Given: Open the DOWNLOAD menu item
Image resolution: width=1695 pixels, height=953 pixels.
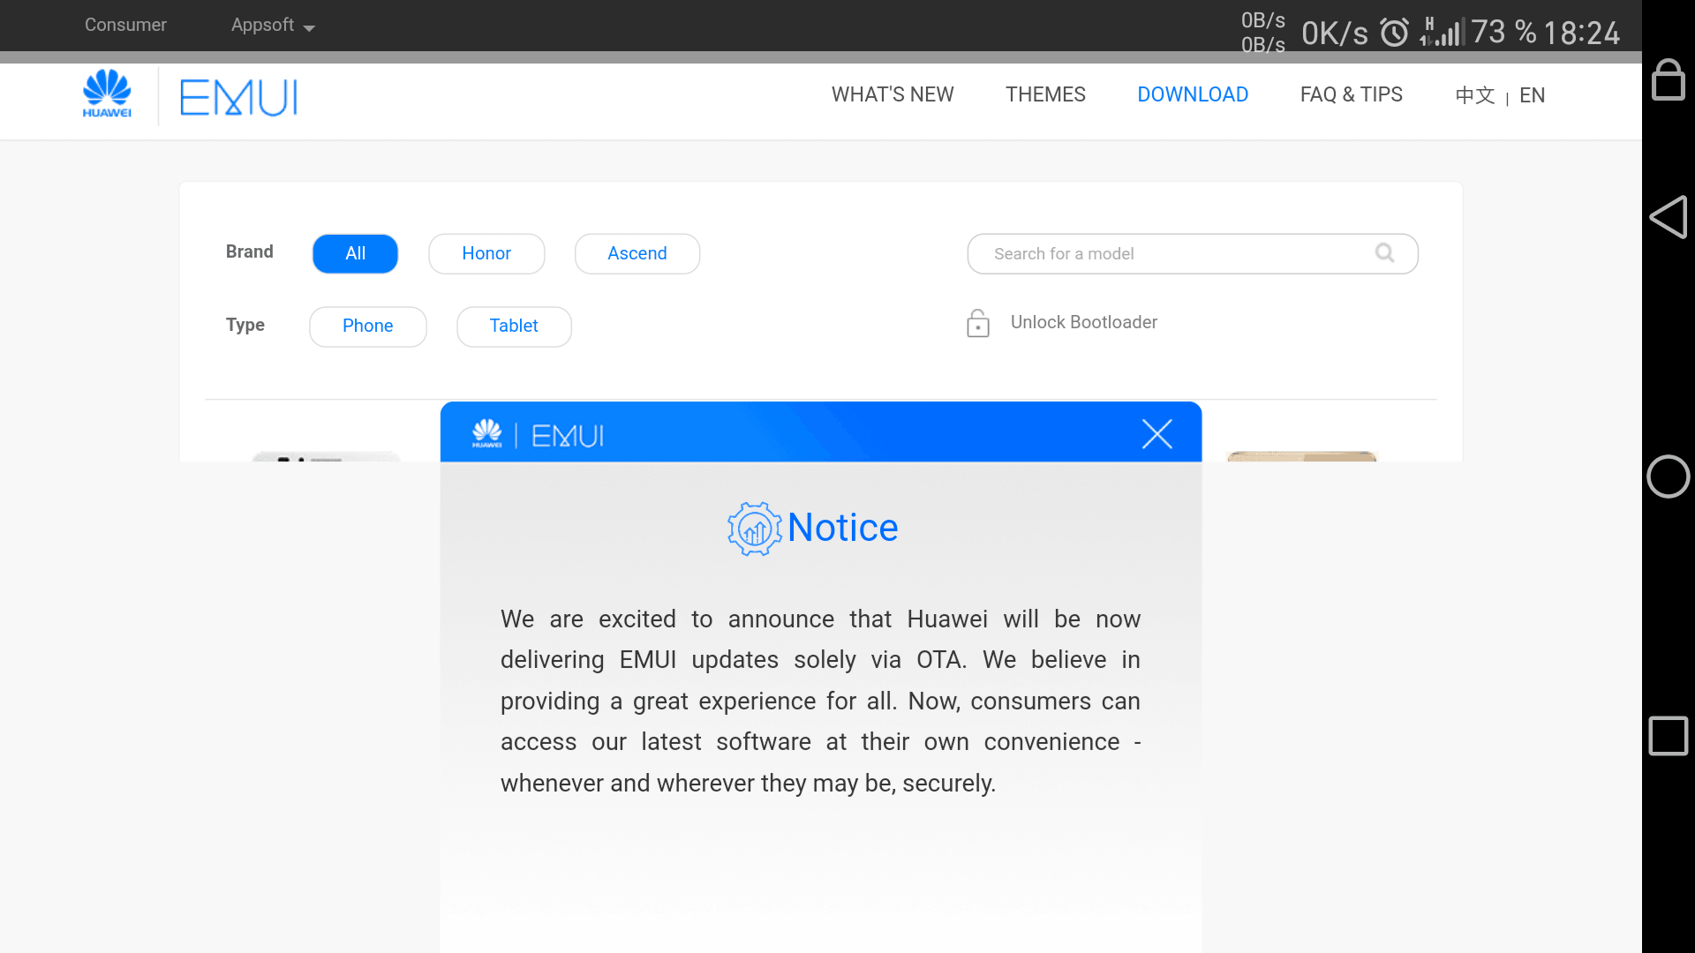Looking at the screenshot, I should pos(1193,94).
